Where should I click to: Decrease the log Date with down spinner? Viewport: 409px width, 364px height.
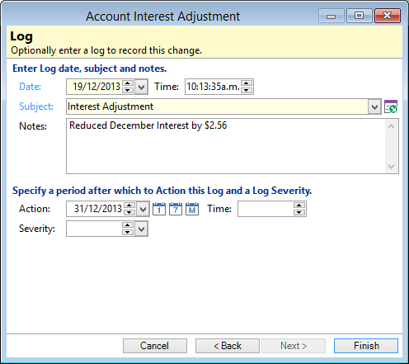(x=128, y=90)
